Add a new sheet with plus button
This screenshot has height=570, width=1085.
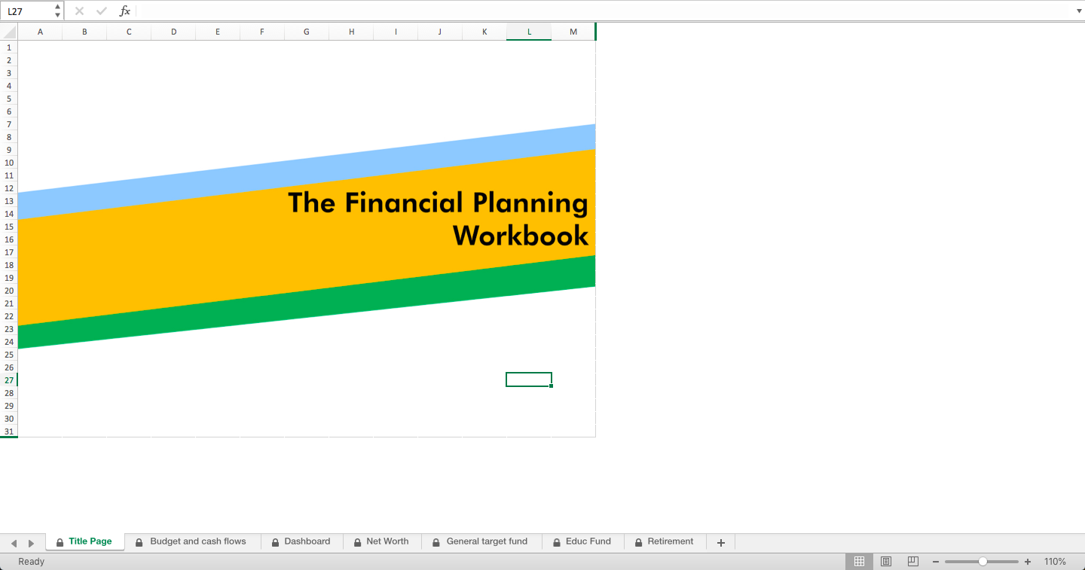(721, 542)
